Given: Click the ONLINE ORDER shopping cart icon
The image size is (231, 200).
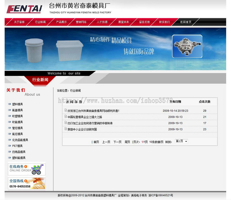Looking at the screenshot, I should (x=37, y=169).
